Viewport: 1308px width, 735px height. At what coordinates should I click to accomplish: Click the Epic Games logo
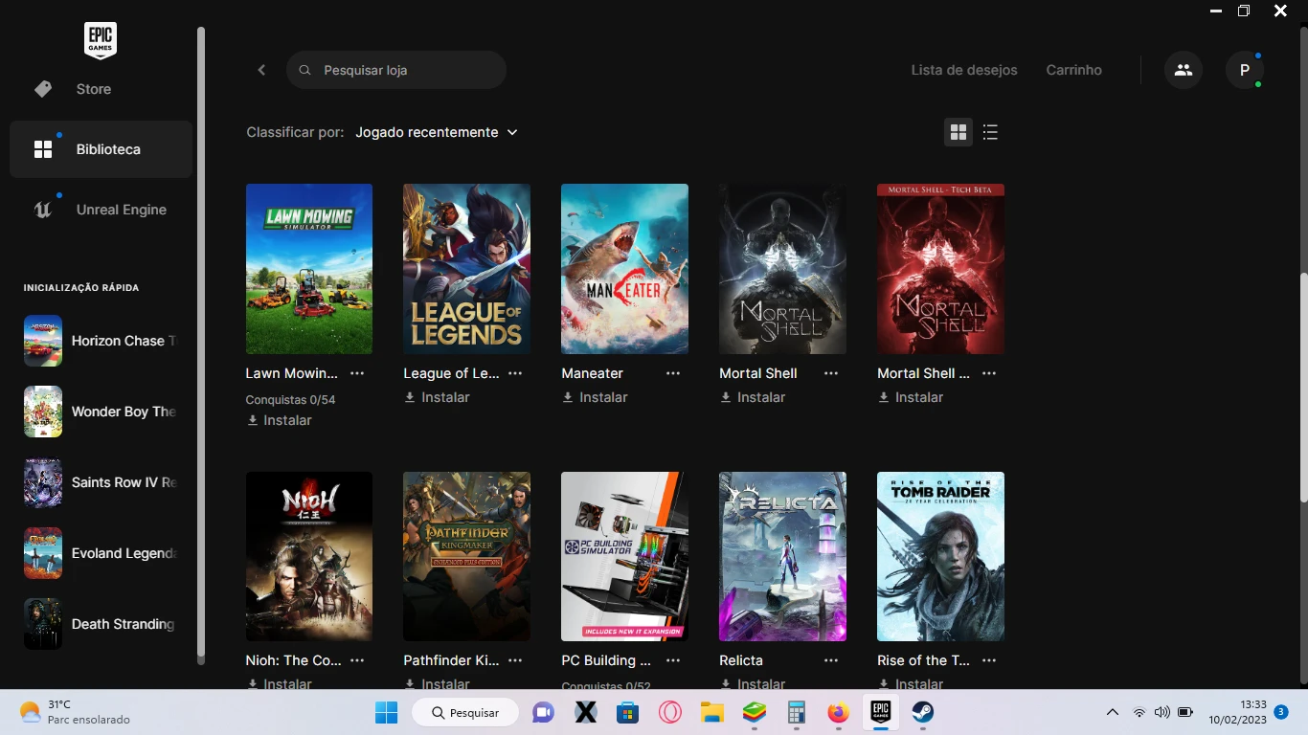tap(101, 40)
